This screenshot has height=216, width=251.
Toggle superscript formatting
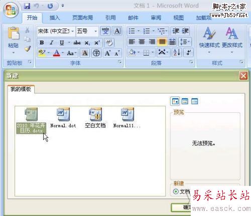[97, 43]
